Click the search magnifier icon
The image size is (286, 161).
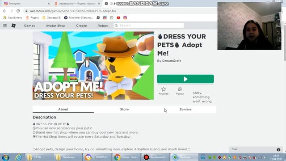click(116, 25)
